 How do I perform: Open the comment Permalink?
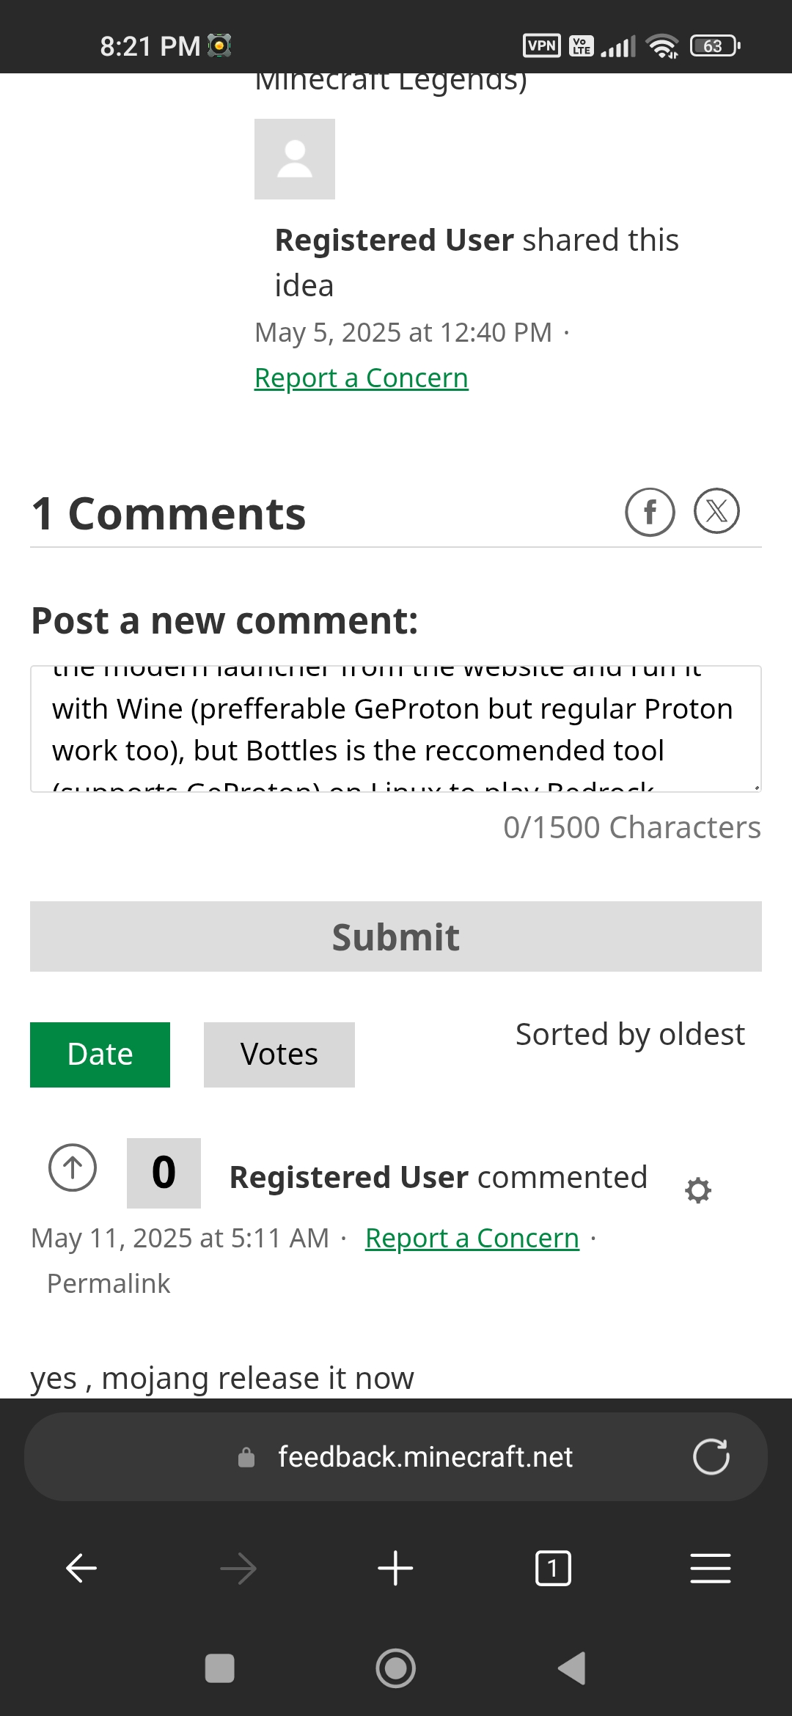click(109, 1284)
